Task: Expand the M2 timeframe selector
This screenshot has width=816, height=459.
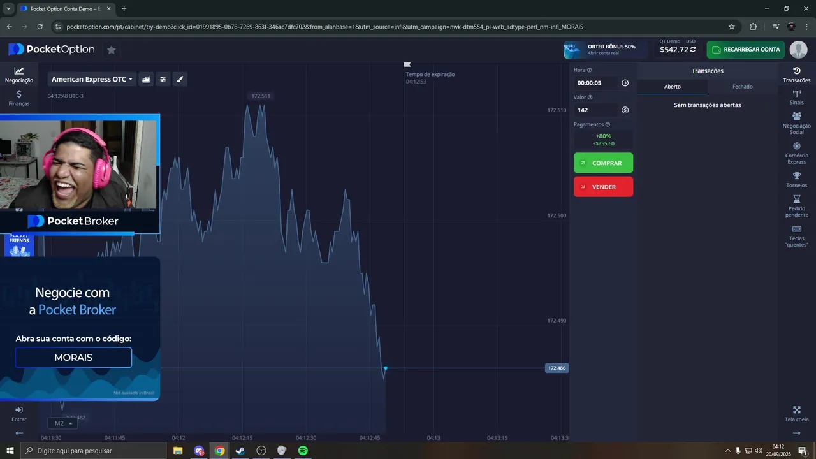Action: pyautogui.click(x=62, y=423)
